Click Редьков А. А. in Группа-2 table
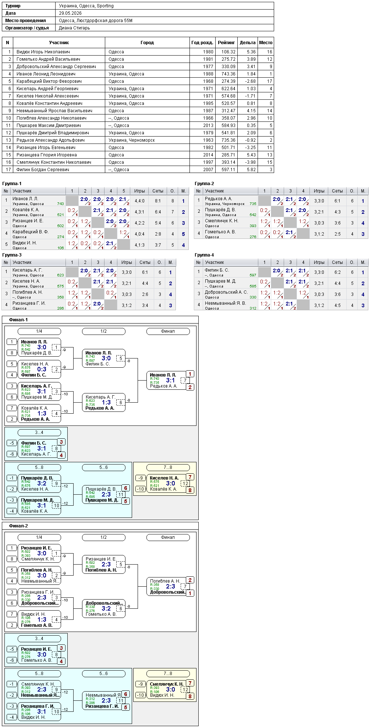The height and width of the screenshot is (728, 372). click(x=218, y=199)
